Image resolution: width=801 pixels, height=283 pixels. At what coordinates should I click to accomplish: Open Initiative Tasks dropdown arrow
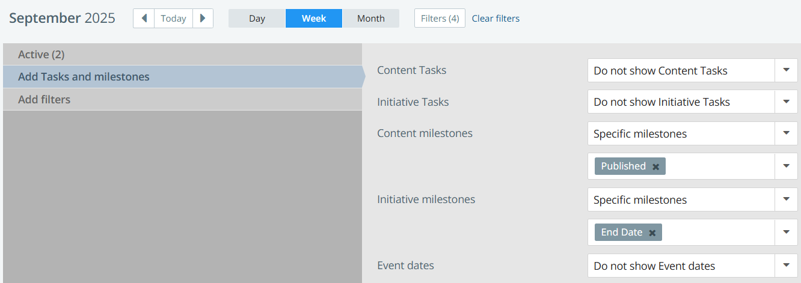point(786,102)
